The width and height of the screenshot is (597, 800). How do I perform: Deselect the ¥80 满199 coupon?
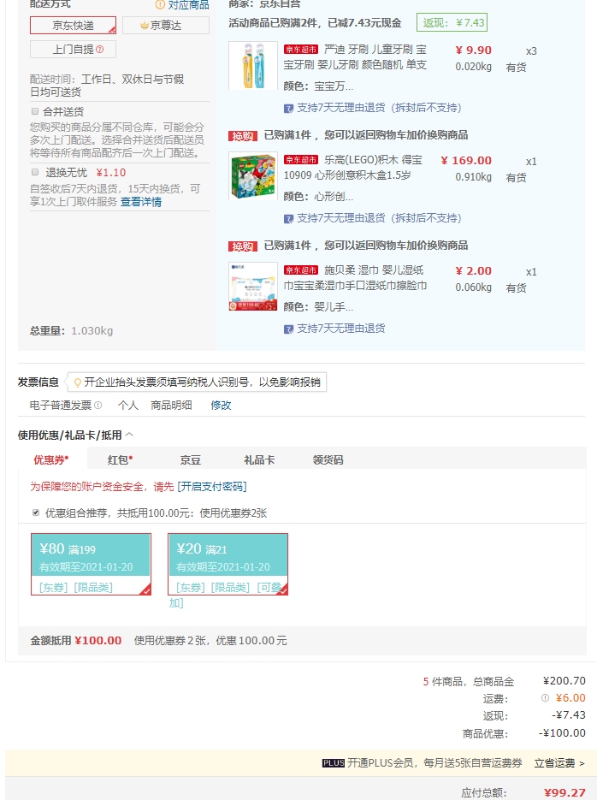pyautogui.click(x=92, y=565)
